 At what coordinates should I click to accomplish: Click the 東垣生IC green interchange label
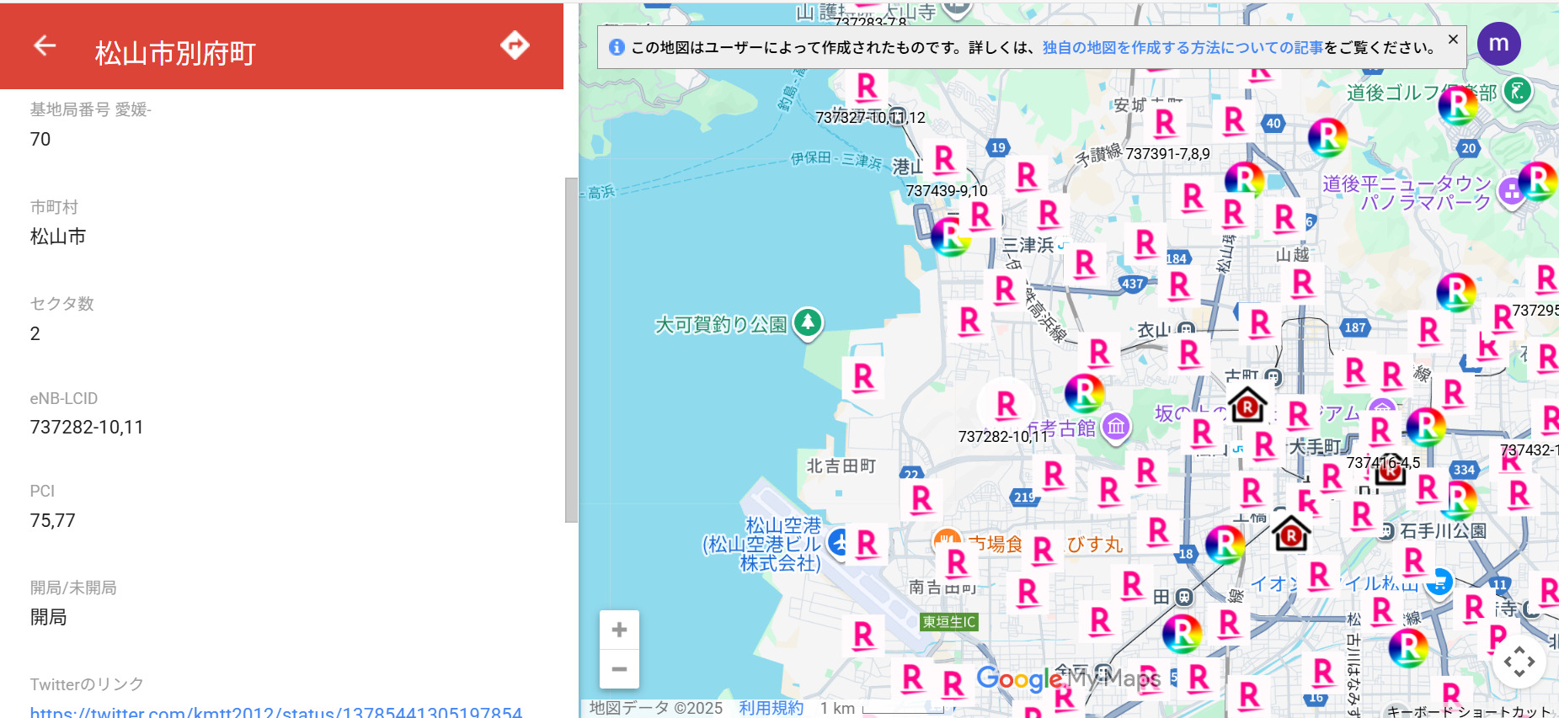948,622
